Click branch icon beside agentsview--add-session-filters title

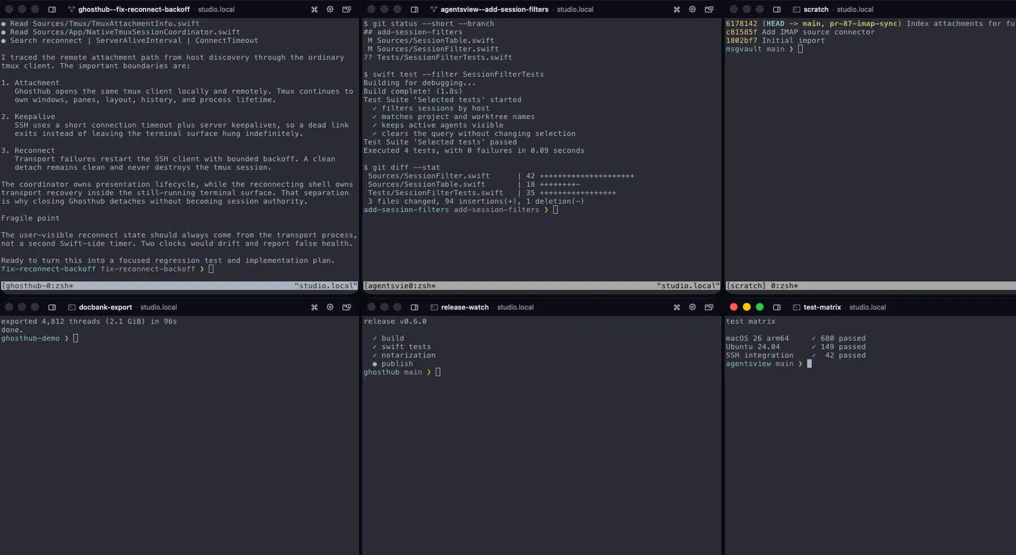click(433, 9)
